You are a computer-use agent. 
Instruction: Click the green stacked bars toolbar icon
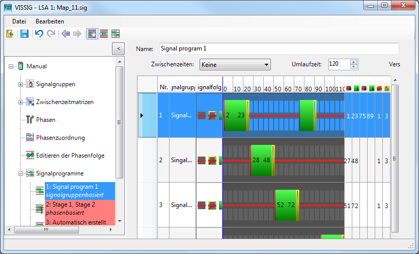click(x=116, y=34)
